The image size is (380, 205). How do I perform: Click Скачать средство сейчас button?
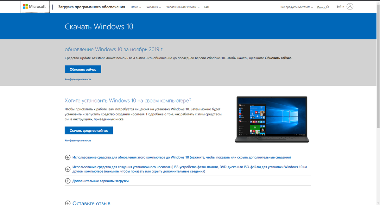(89, 130)
